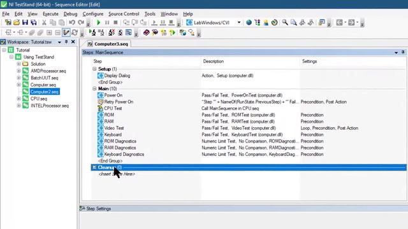This screenshot has height=229, width=408.
Task: Open the Execute menu
Action: tap(50, 14)
